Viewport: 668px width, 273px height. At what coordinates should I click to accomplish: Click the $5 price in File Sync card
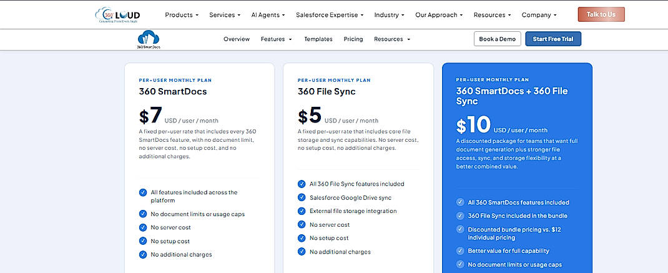click(x=310, y=115)
